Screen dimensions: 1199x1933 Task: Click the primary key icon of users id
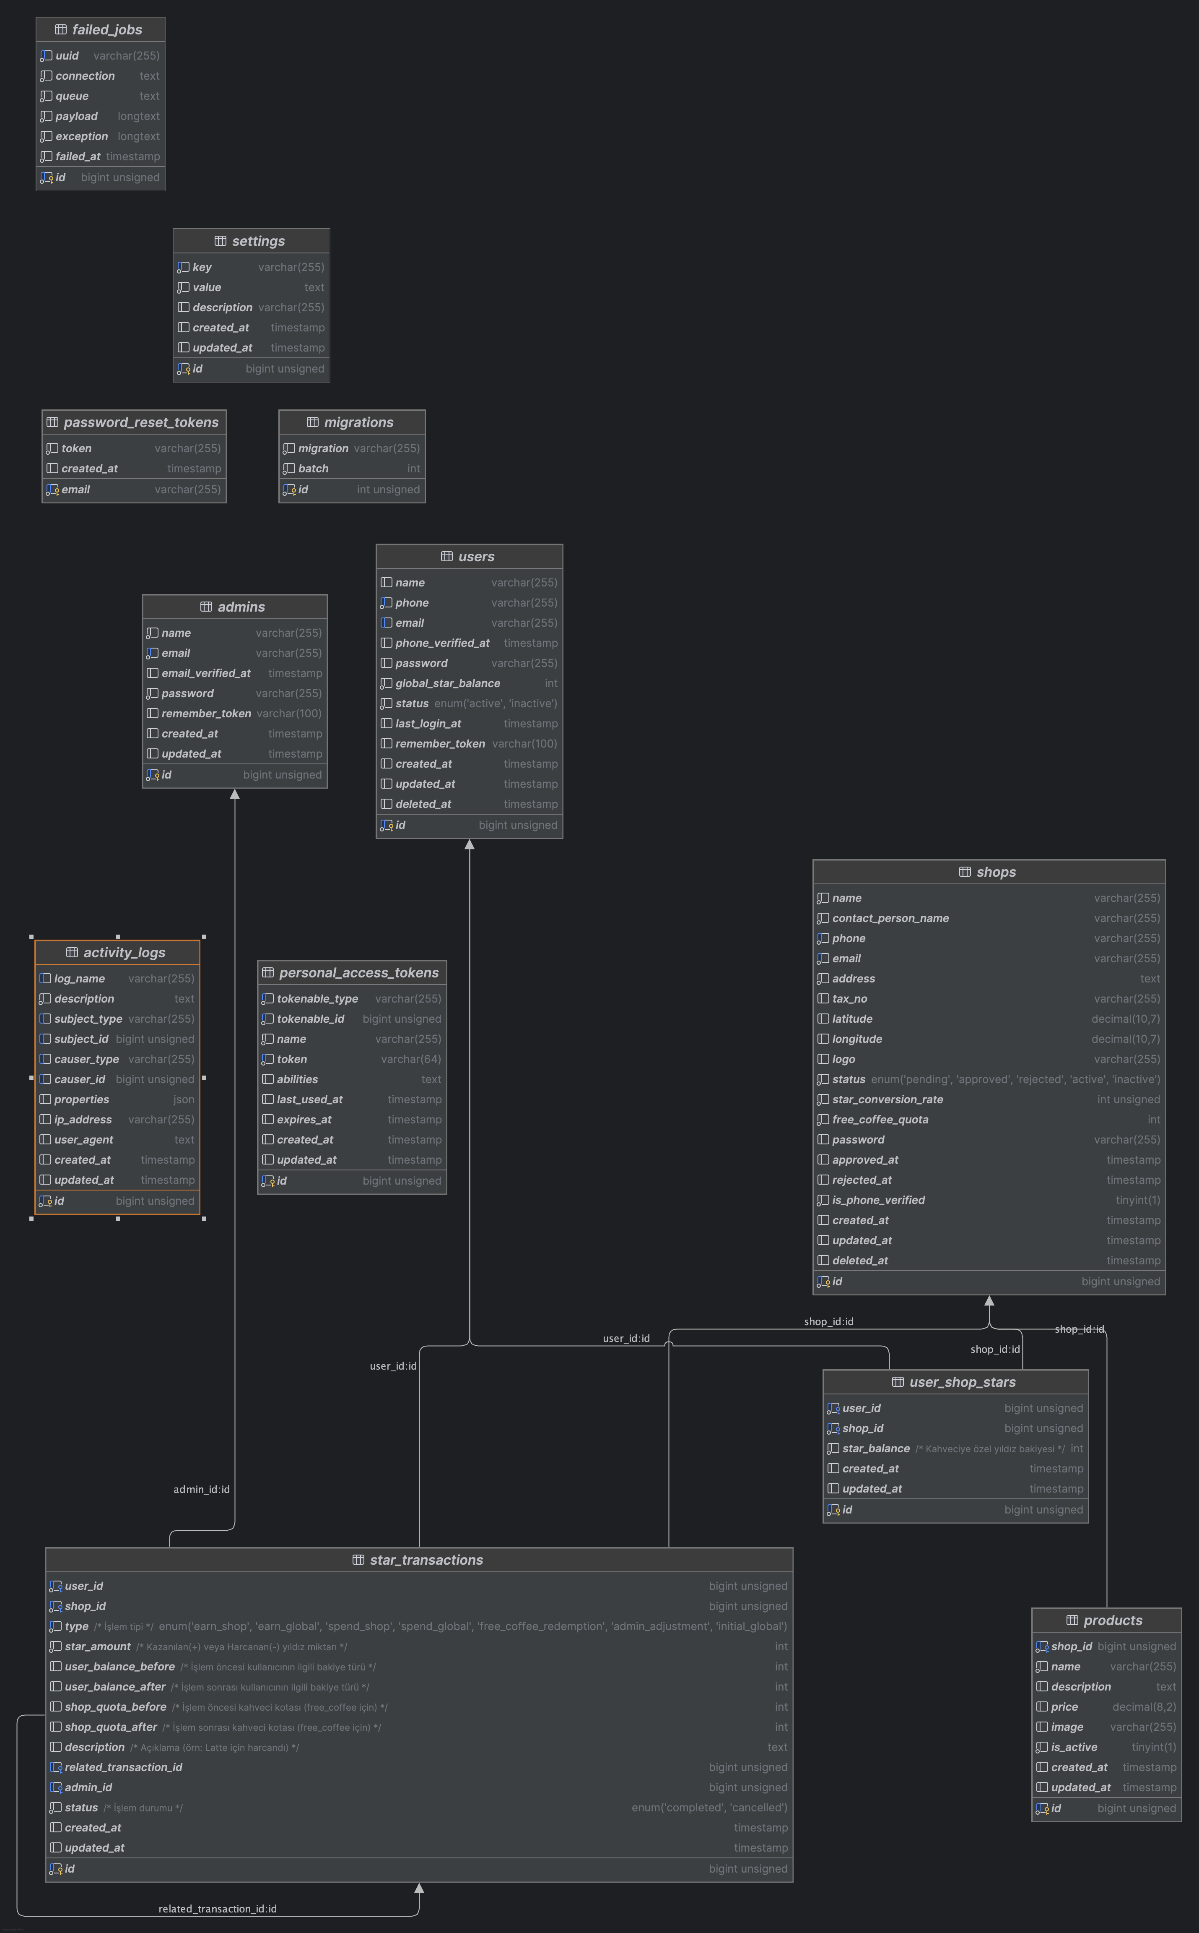[x=386, y=825]
